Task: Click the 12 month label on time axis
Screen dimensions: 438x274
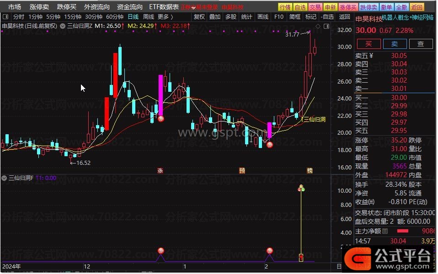Action: point(87,267)
